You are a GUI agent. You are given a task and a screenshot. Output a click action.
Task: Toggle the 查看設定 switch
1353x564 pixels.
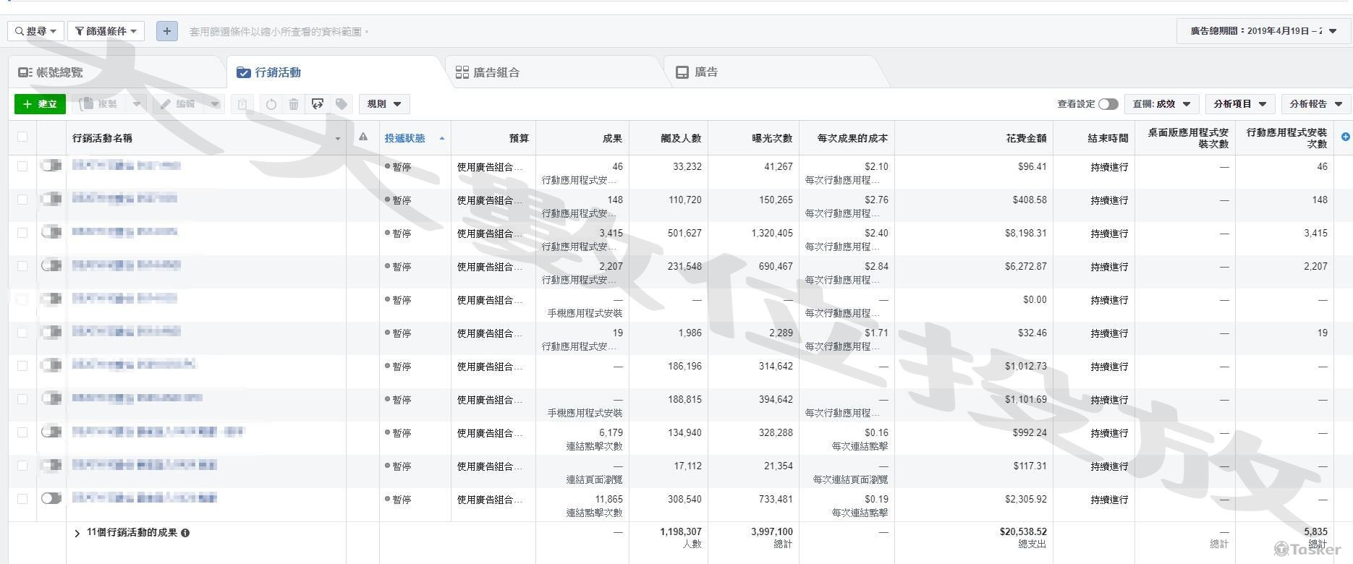point(1108,104)
